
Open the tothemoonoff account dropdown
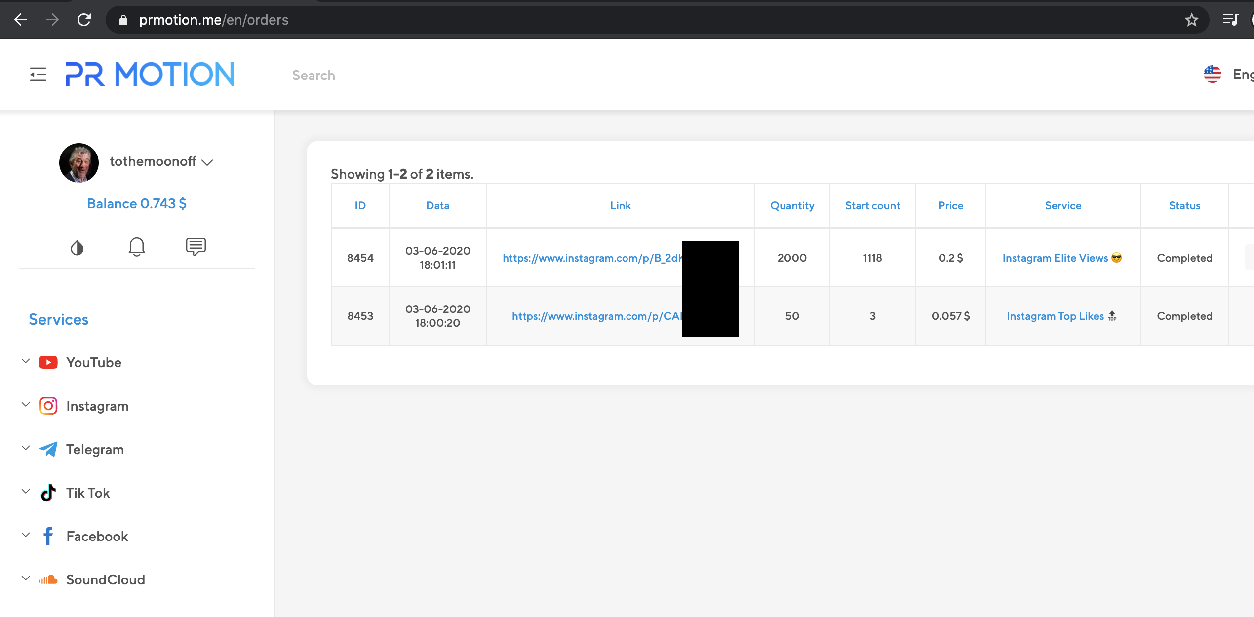(x=161, y=162)
